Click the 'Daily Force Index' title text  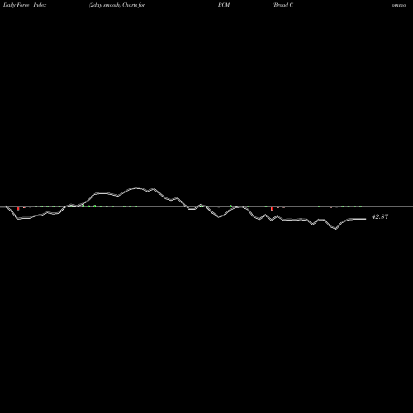(25, 5)
